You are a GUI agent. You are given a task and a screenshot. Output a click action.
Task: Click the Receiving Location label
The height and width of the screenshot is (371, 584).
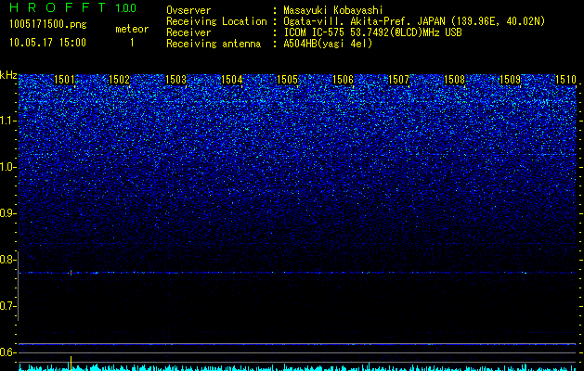[x=216, y=21]
